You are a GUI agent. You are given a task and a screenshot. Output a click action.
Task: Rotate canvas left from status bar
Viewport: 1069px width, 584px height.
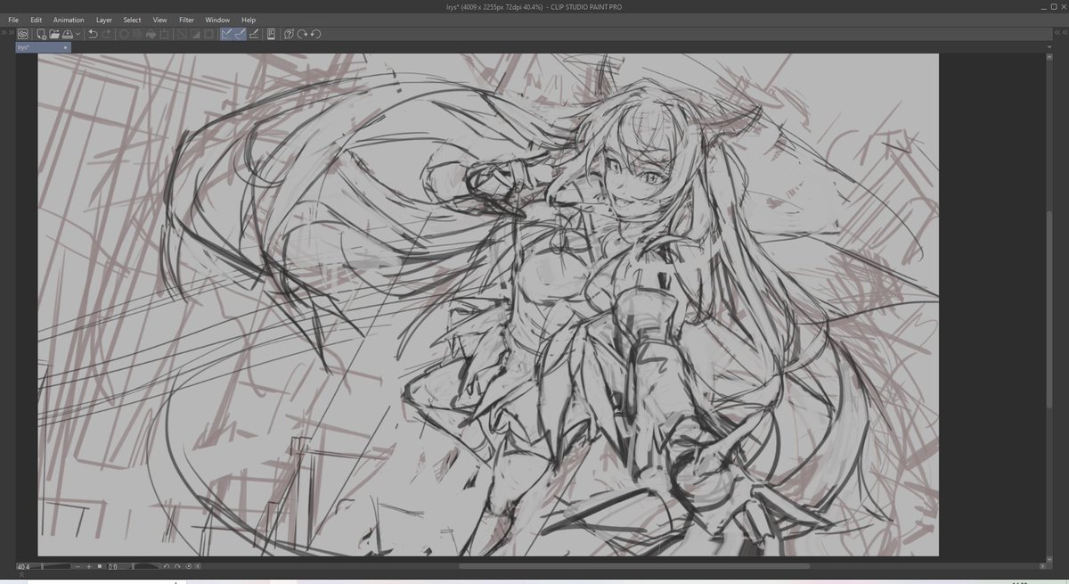167,566
